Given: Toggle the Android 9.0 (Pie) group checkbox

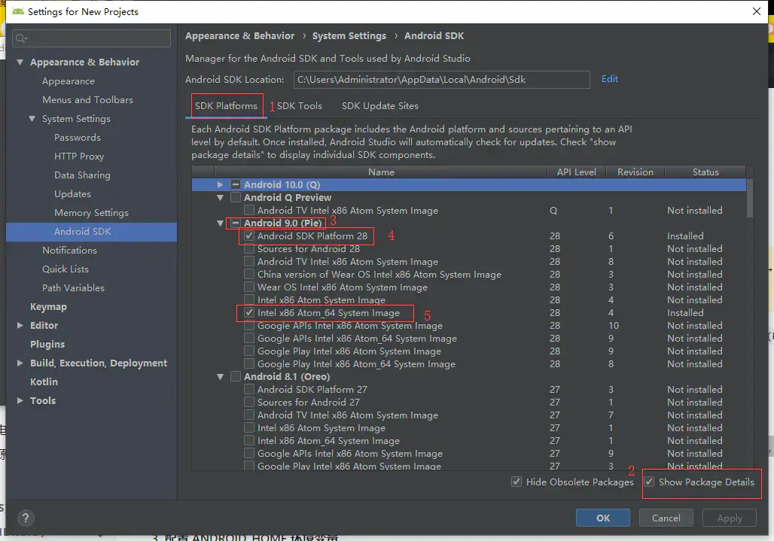Looking at the screenshot, I should [x=236, y=223].
